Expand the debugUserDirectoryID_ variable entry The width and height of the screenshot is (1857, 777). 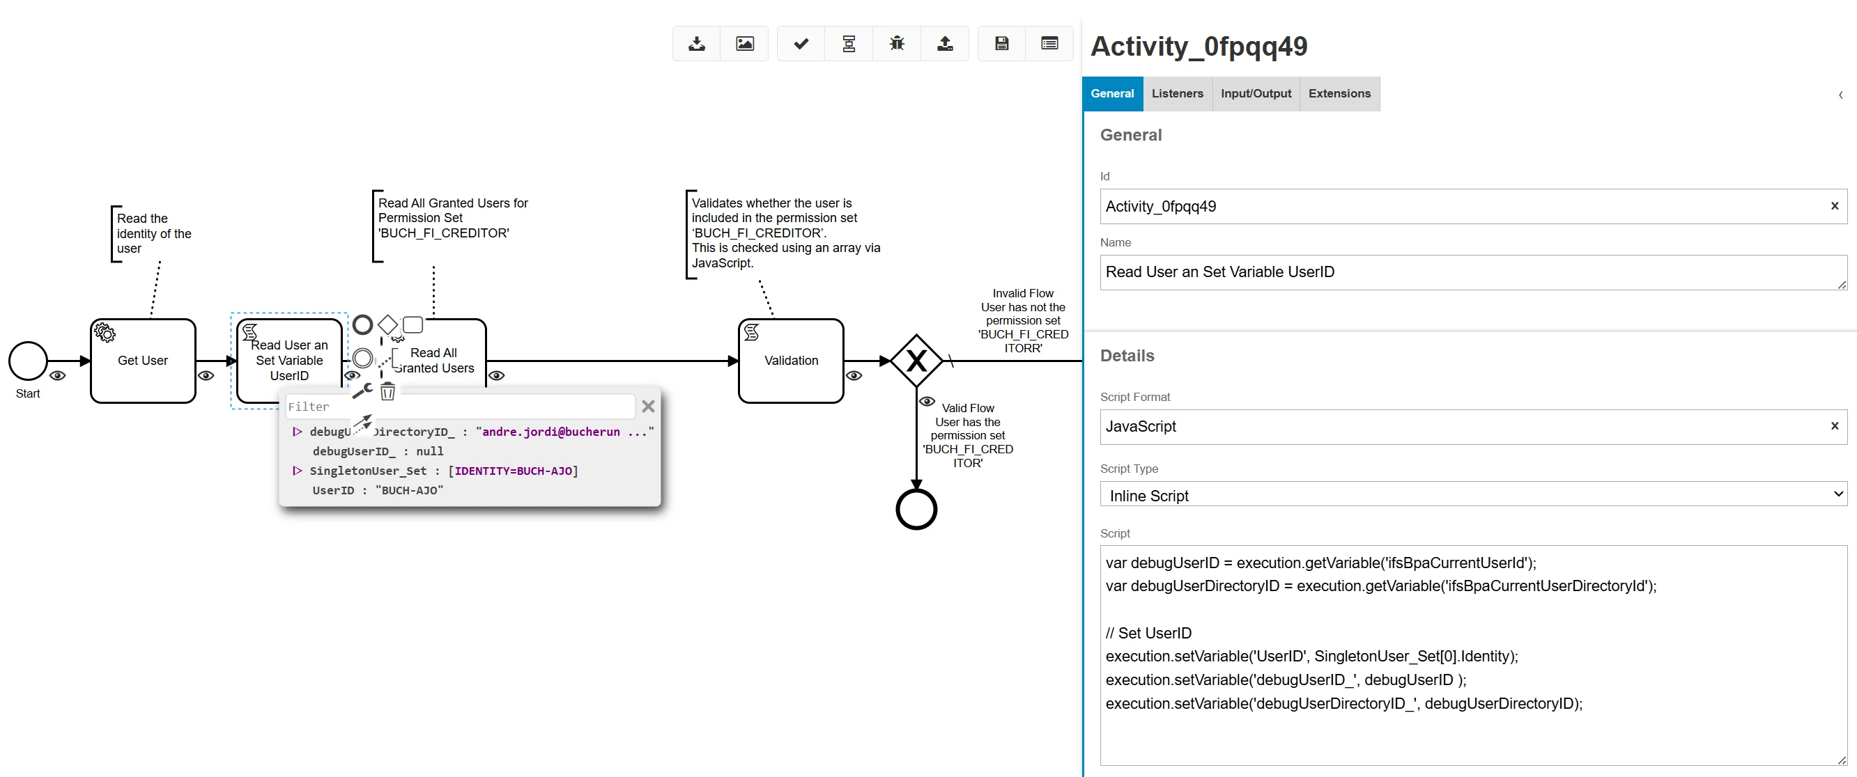pyautogui.click(x=297, y=432)
